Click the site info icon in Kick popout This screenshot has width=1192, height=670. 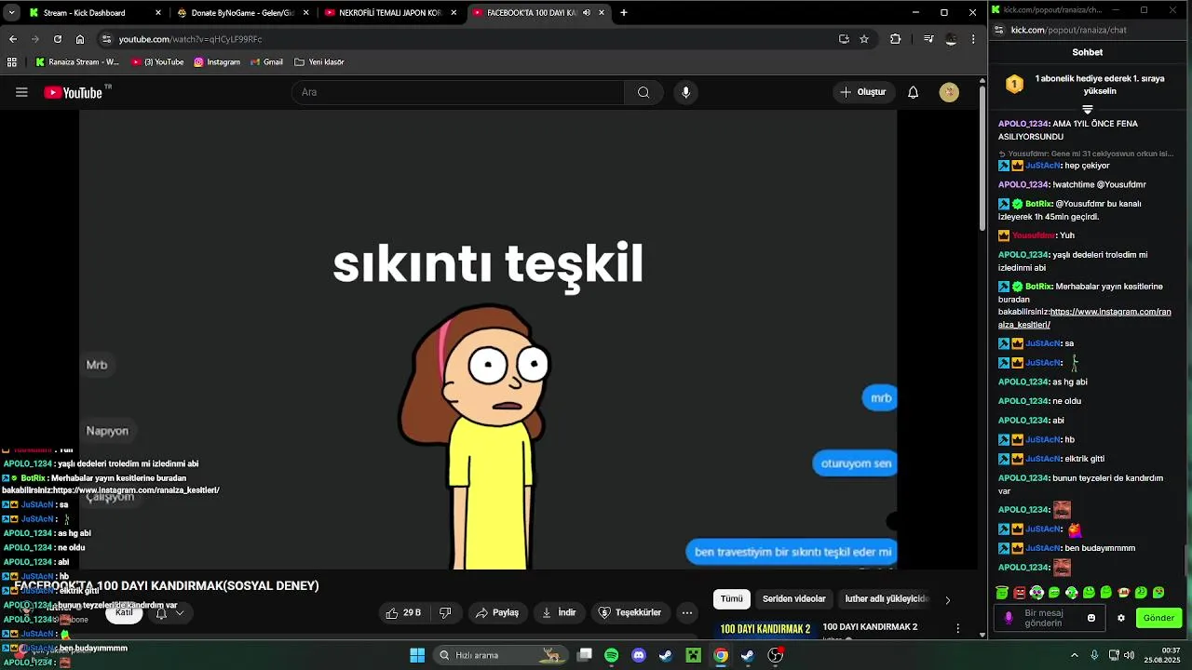point(998,30)
